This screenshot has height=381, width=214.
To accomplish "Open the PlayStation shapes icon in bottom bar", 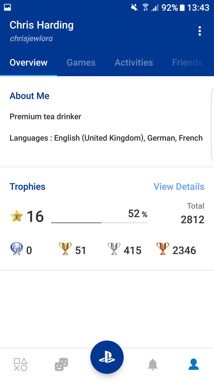I will click(21, 364).
